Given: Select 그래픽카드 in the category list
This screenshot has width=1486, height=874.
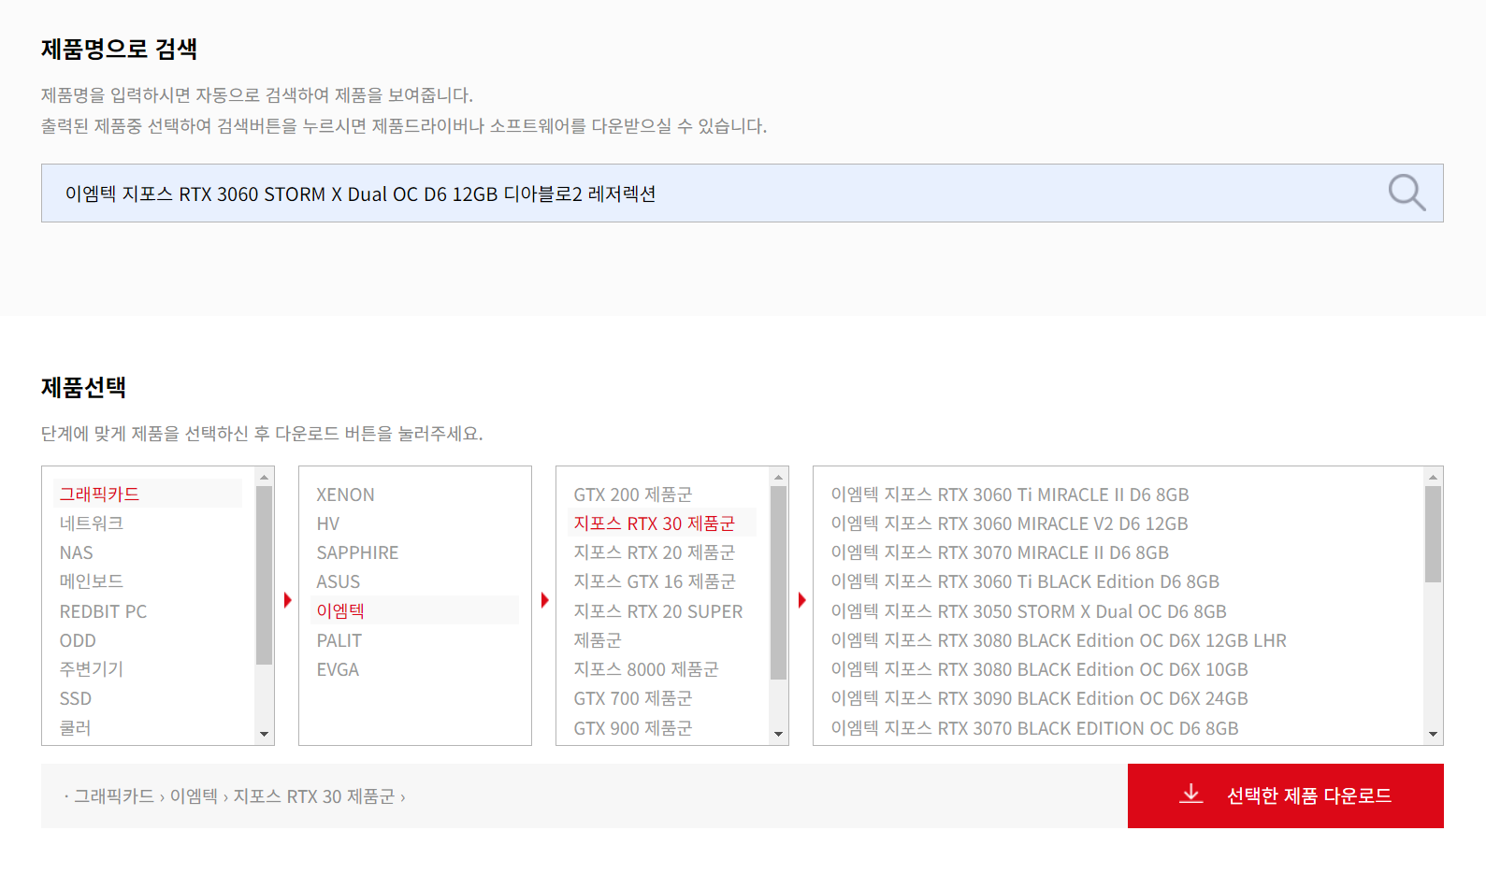Looking at the screenshot, I should point(148,494).
